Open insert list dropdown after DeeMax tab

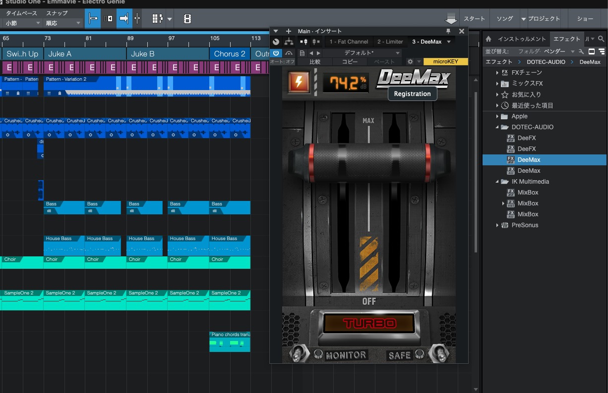[x=449, y=42]
